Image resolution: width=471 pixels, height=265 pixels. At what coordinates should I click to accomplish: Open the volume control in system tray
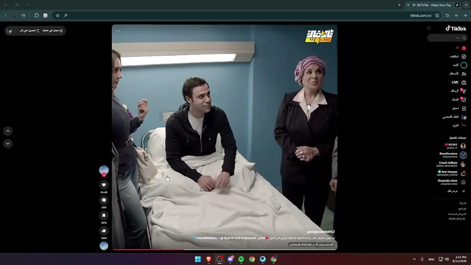(447, 259)
